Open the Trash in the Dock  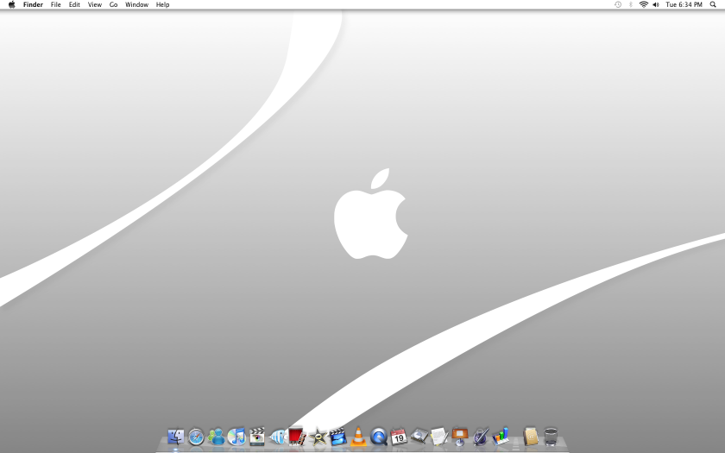point(551,437)
